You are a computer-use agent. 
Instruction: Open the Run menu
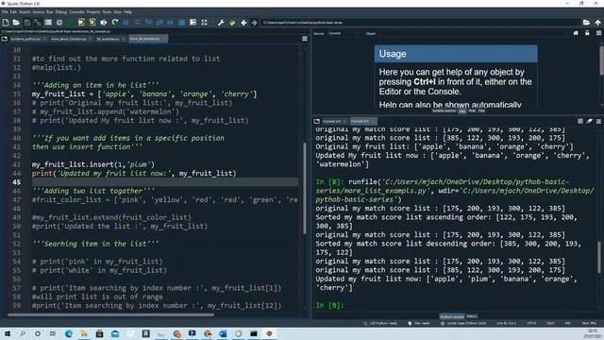coord(50,12)
